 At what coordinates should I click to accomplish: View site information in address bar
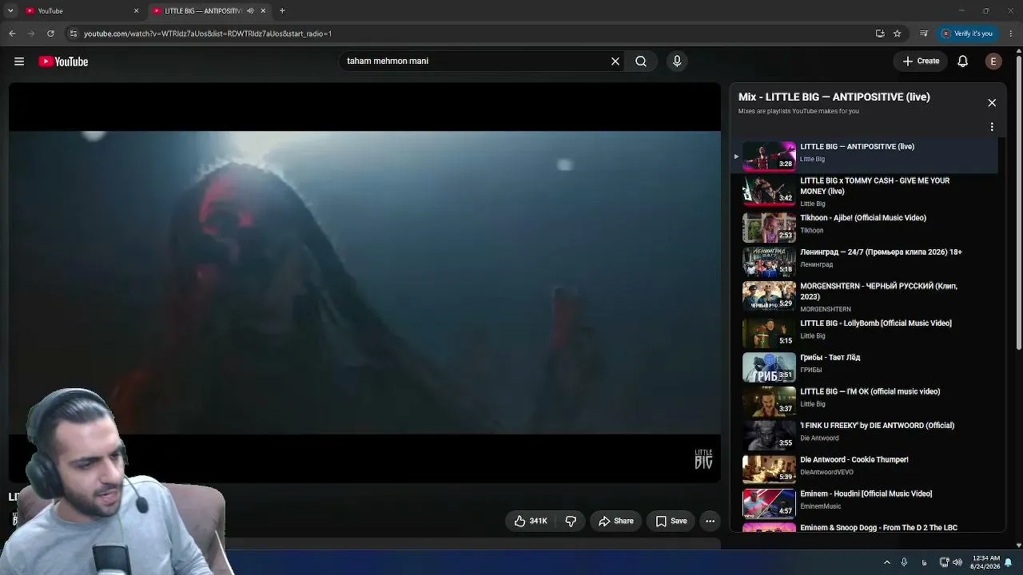point(73,34)
